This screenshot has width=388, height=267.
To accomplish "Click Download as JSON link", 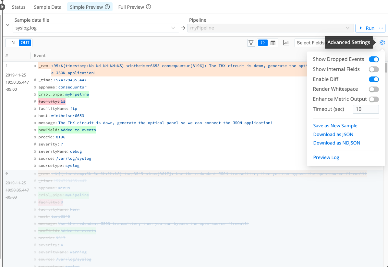I will click(x=333, y=134).
